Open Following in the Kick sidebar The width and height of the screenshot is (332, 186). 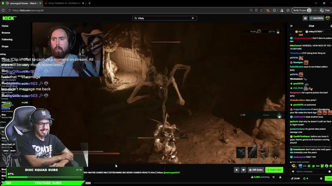tap(7, 40)
